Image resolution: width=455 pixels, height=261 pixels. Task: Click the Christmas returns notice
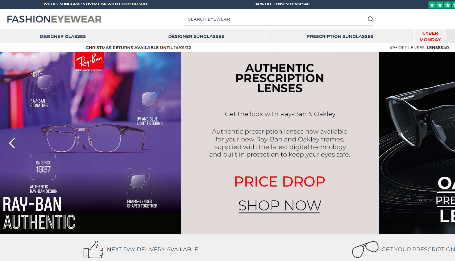(138, 48)
